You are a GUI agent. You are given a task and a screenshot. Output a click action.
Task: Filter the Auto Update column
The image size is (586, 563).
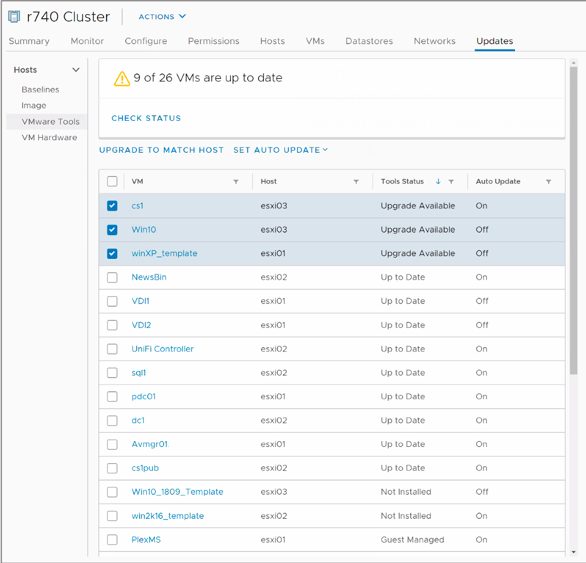(x=548, y=182)
